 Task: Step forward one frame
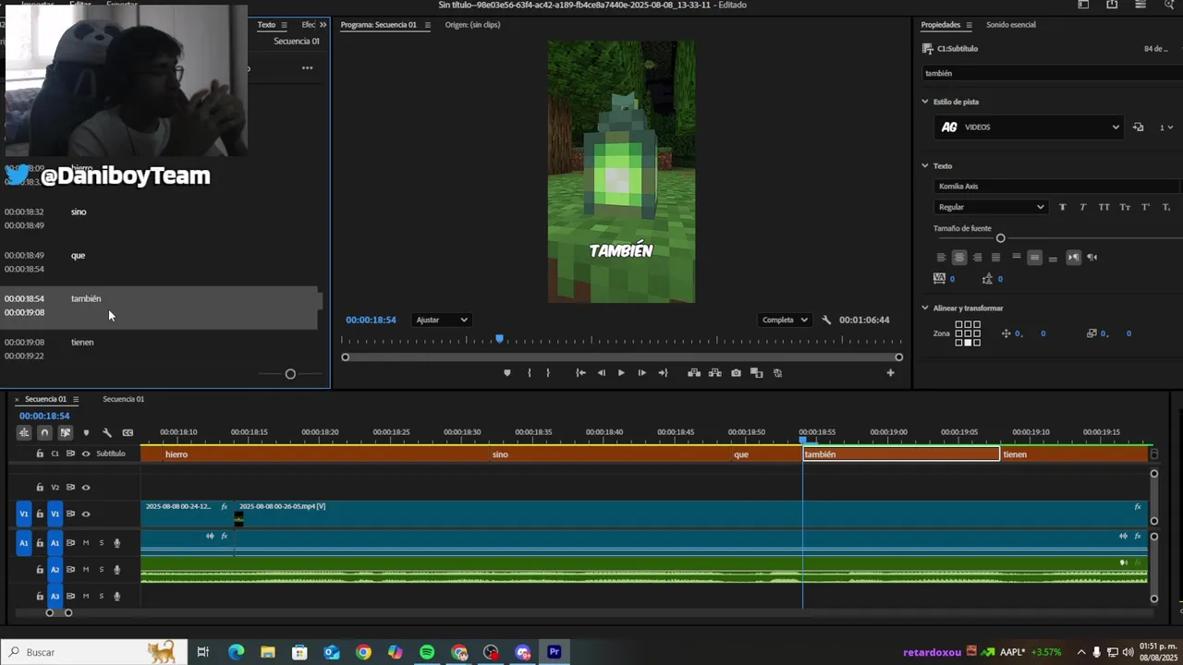(642, 373)
